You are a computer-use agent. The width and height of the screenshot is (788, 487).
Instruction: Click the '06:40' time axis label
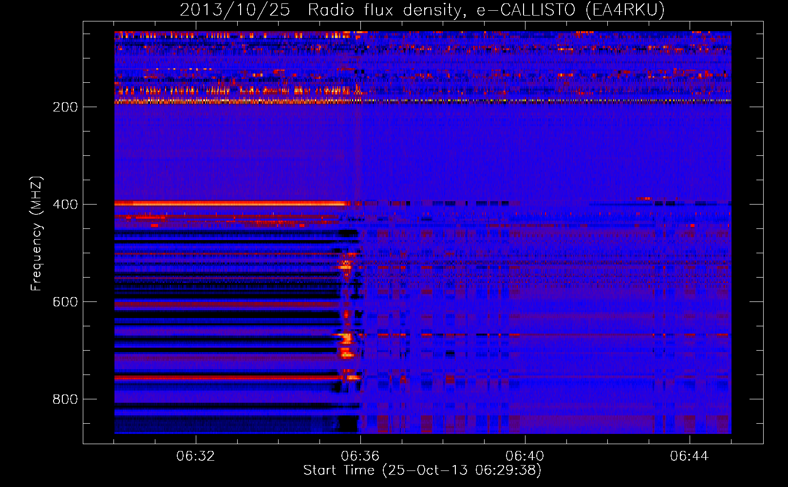(525, 456)
